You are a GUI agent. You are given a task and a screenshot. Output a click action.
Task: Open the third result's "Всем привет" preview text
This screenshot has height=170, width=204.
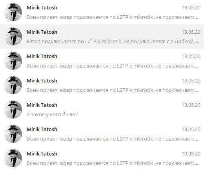pos(113,66)
